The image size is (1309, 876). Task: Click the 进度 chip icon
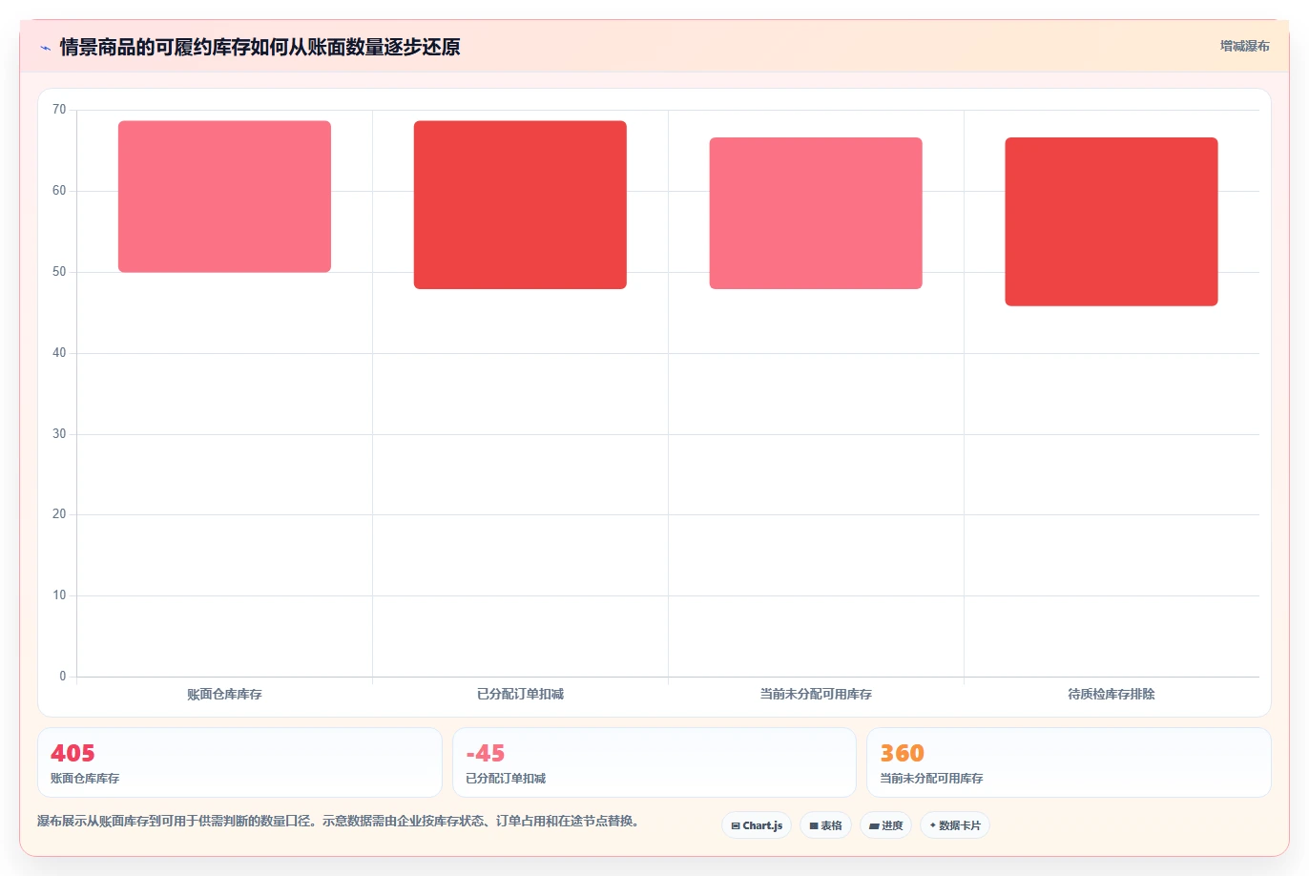pos(874,826)
